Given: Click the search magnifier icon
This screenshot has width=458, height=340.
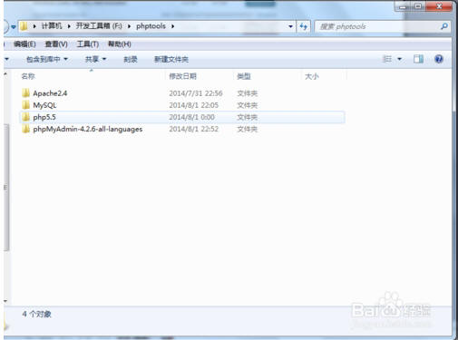Looking at the screenshot, I should (444, 26).
